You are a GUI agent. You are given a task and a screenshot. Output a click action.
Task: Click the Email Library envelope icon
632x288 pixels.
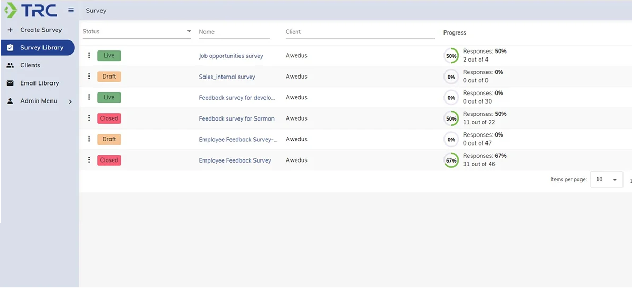pyautogui.click(x=11, y=83)
